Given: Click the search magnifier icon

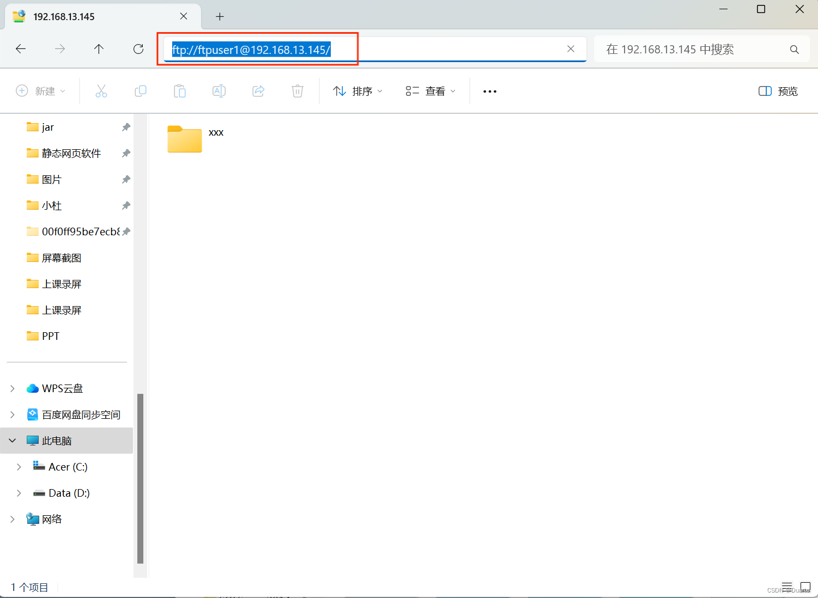Looking at the screenshot, I should coord(795,50).
